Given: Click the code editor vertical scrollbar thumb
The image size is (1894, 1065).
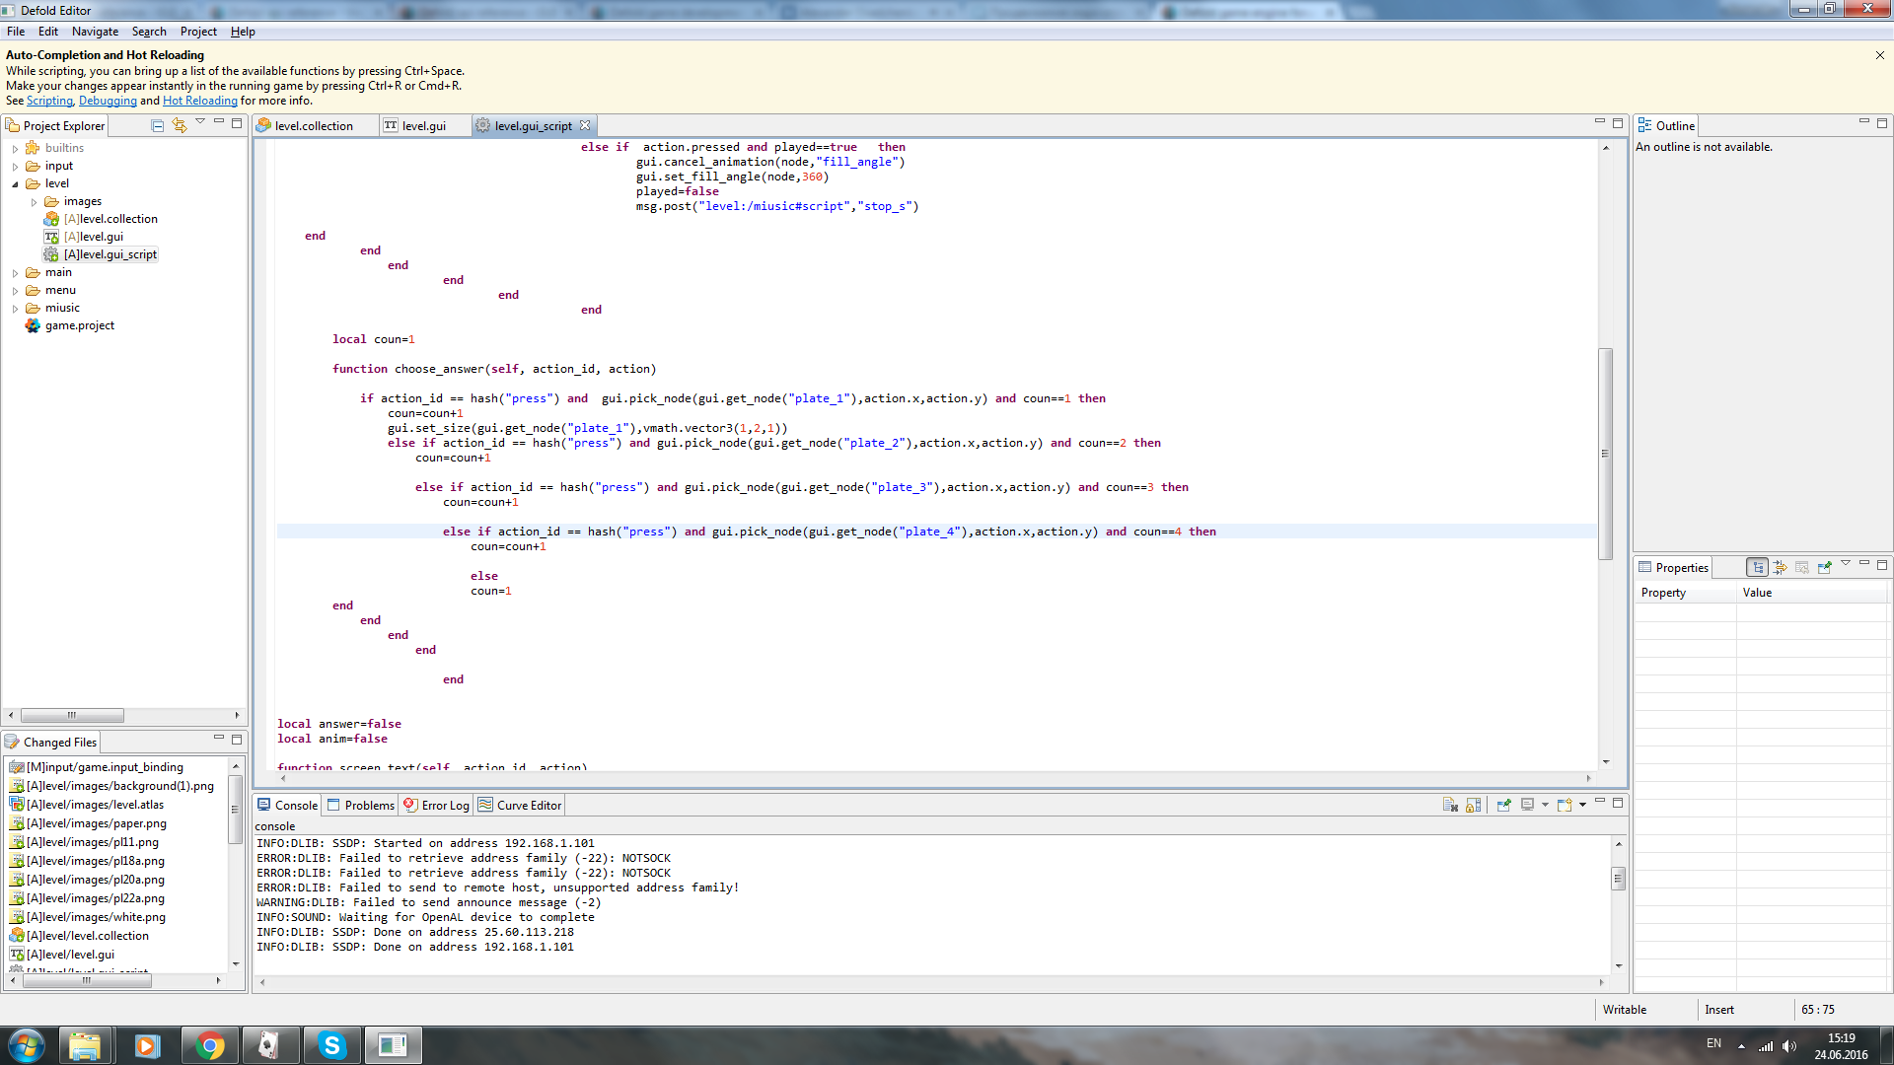Looking at the screenshot, I should coord(1605,454).
